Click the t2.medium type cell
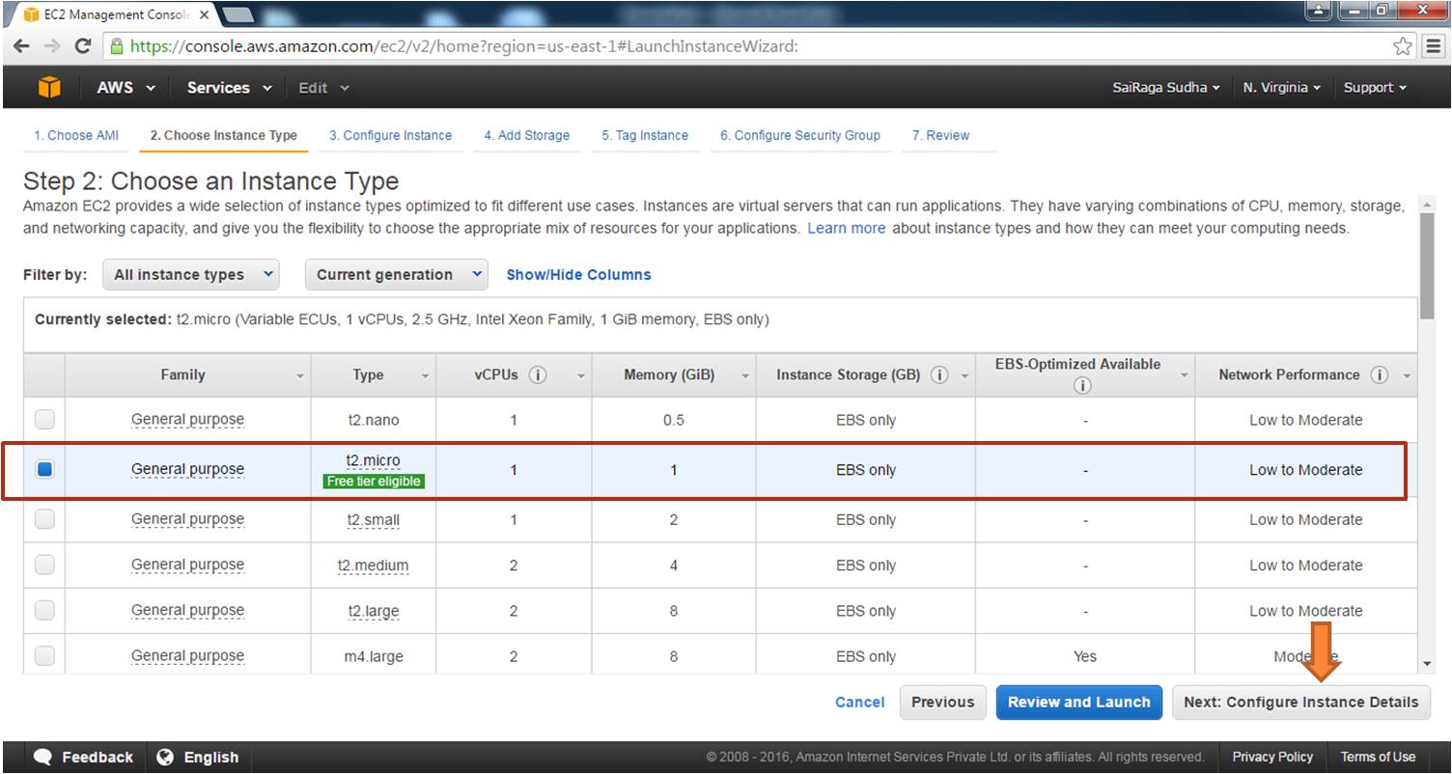1452x774 pixels. pyautogui.click(x=373, y=566)
